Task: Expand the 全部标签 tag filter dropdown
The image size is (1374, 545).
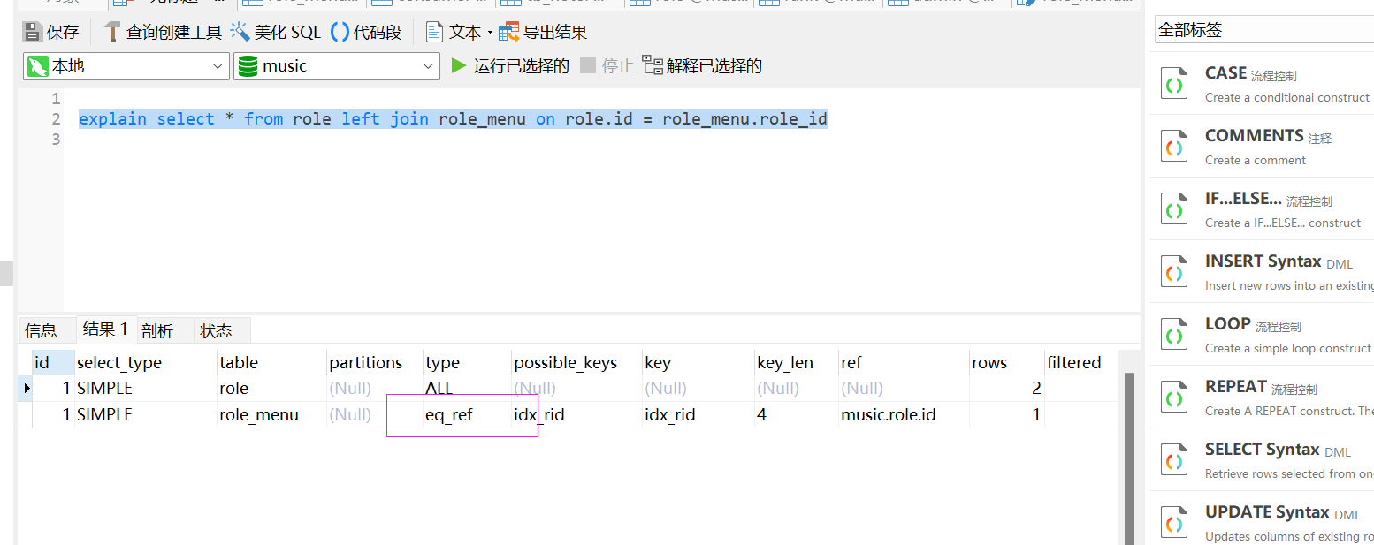Action: point(1264,29)
